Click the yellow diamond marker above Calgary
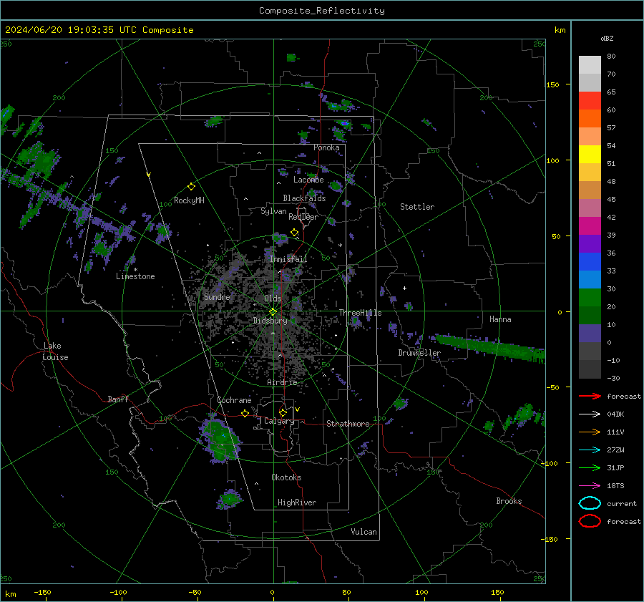Screen dimensions: 644x602 [283, 412]
